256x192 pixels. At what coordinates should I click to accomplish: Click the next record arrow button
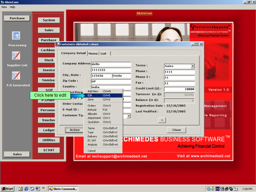(x=162, y=120)
